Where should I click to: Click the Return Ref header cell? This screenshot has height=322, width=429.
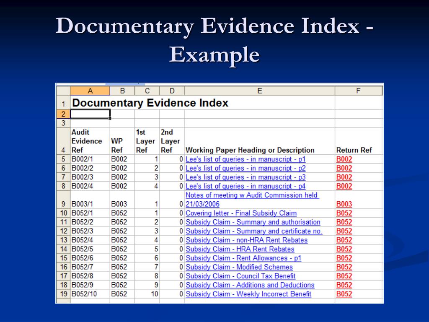359,141
